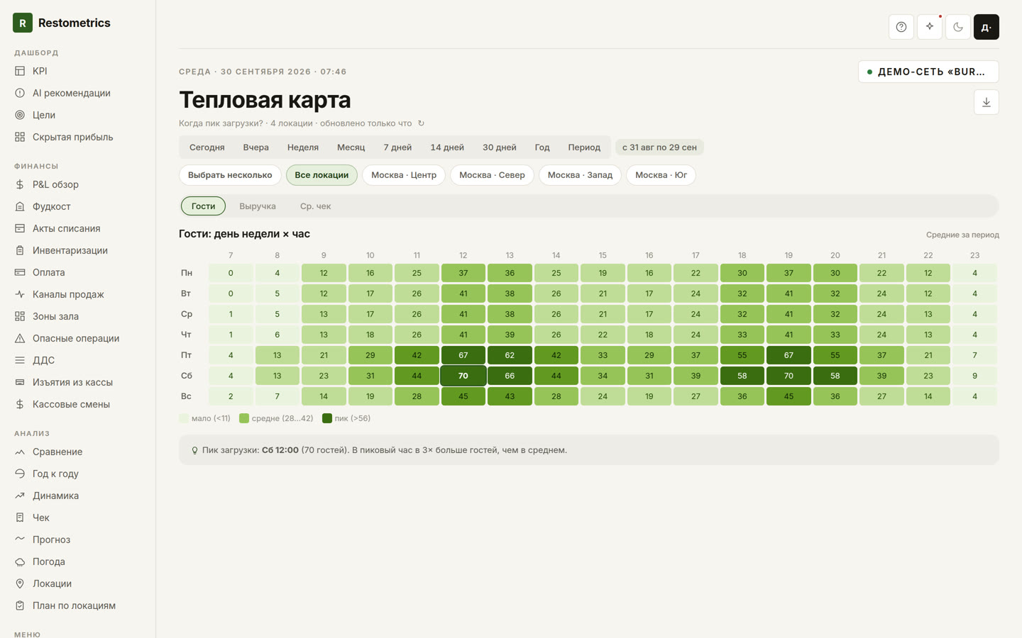Open Прогноз in the sidebar
This screenshot has height=638, width=1022.
point(51,539)
